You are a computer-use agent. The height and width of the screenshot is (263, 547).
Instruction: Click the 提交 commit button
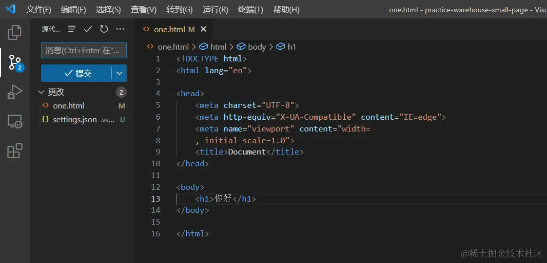[x=76, y=73]
